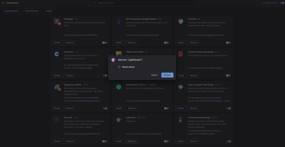
Task: Toggle Developer mode switch
Action: click(x=282, y=3)
